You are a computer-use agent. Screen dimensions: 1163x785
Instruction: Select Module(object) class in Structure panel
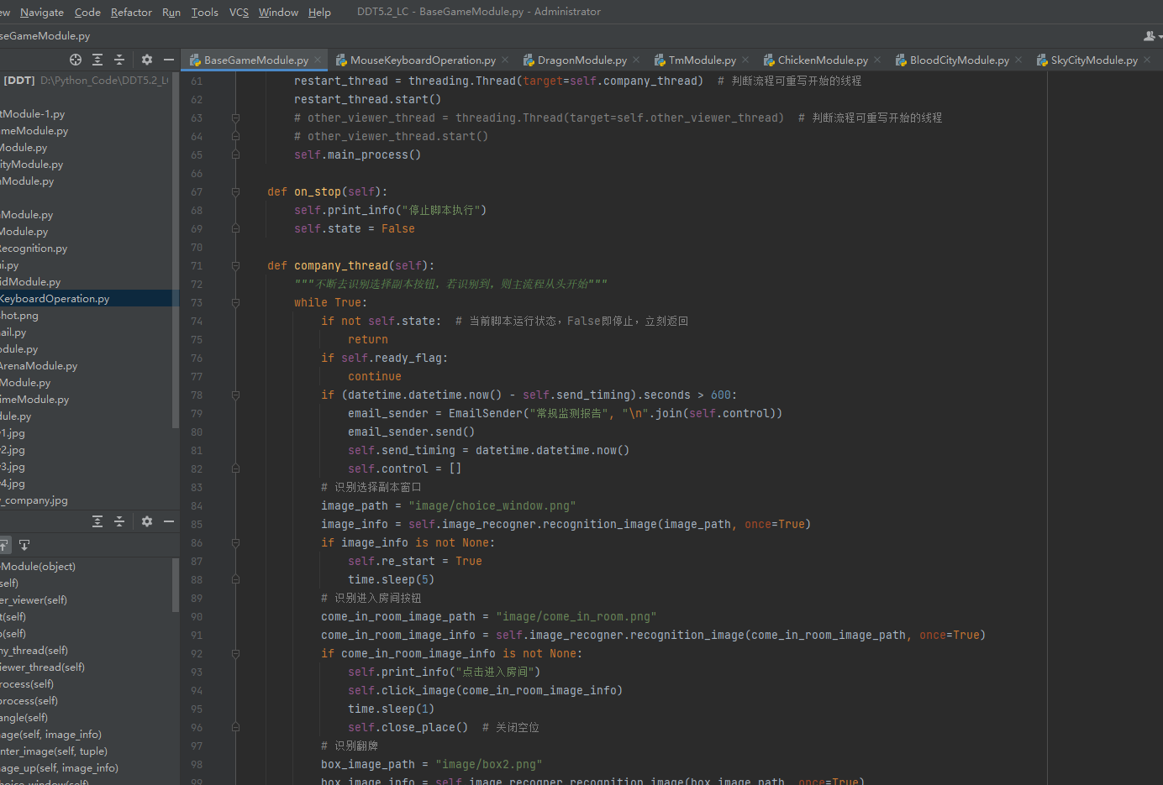[38, 567]
